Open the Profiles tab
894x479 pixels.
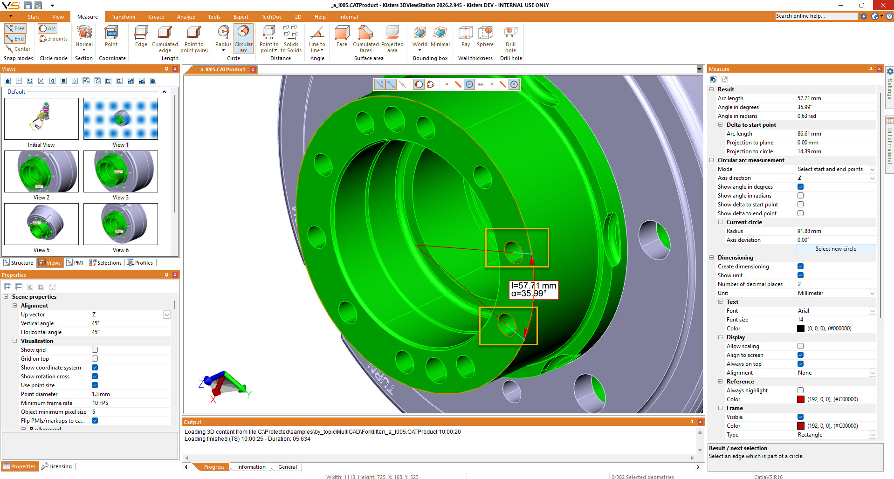point(140,263)
